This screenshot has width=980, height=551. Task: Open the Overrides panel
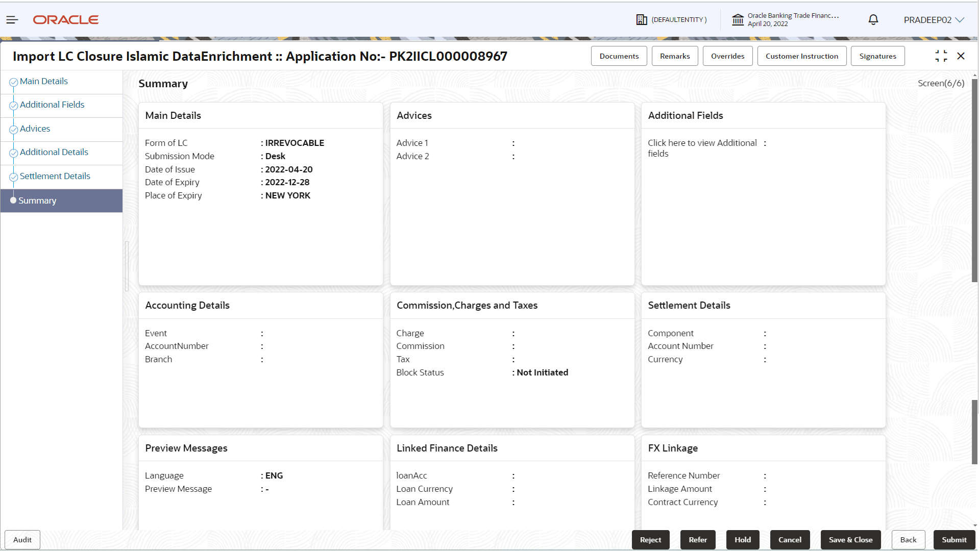click(x=727, y=56)
